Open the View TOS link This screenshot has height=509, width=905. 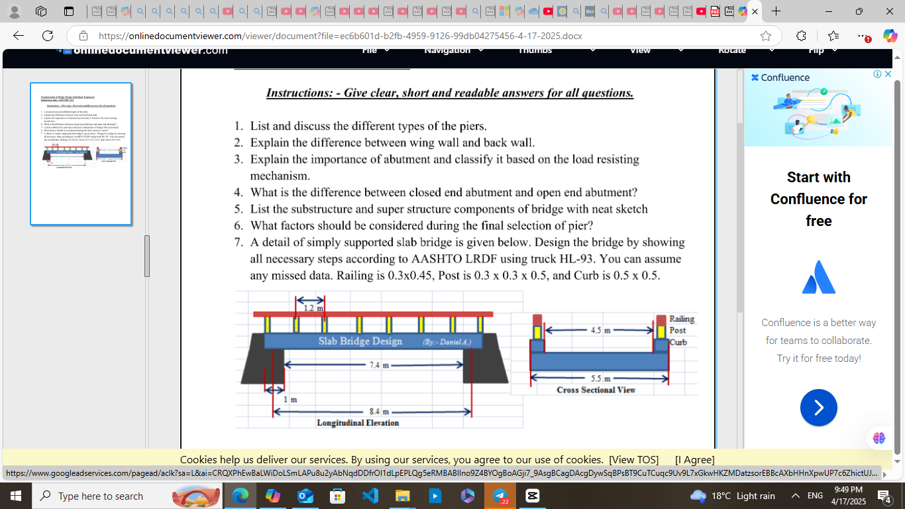click(x=633, y=459)
